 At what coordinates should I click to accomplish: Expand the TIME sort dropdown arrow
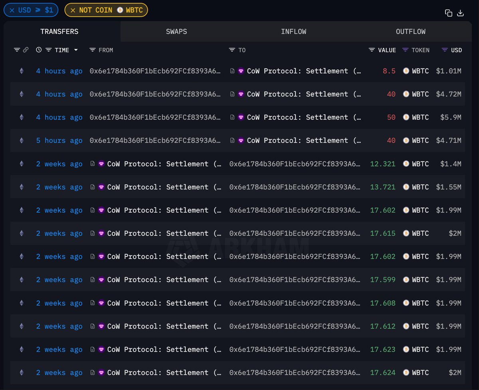[x=76, y=50]
